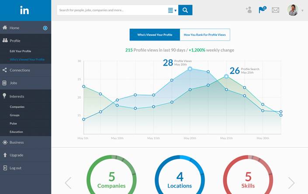308x194 pixels.
Task: Select Log out in sidebar
Action: click(x=25, y=168)
